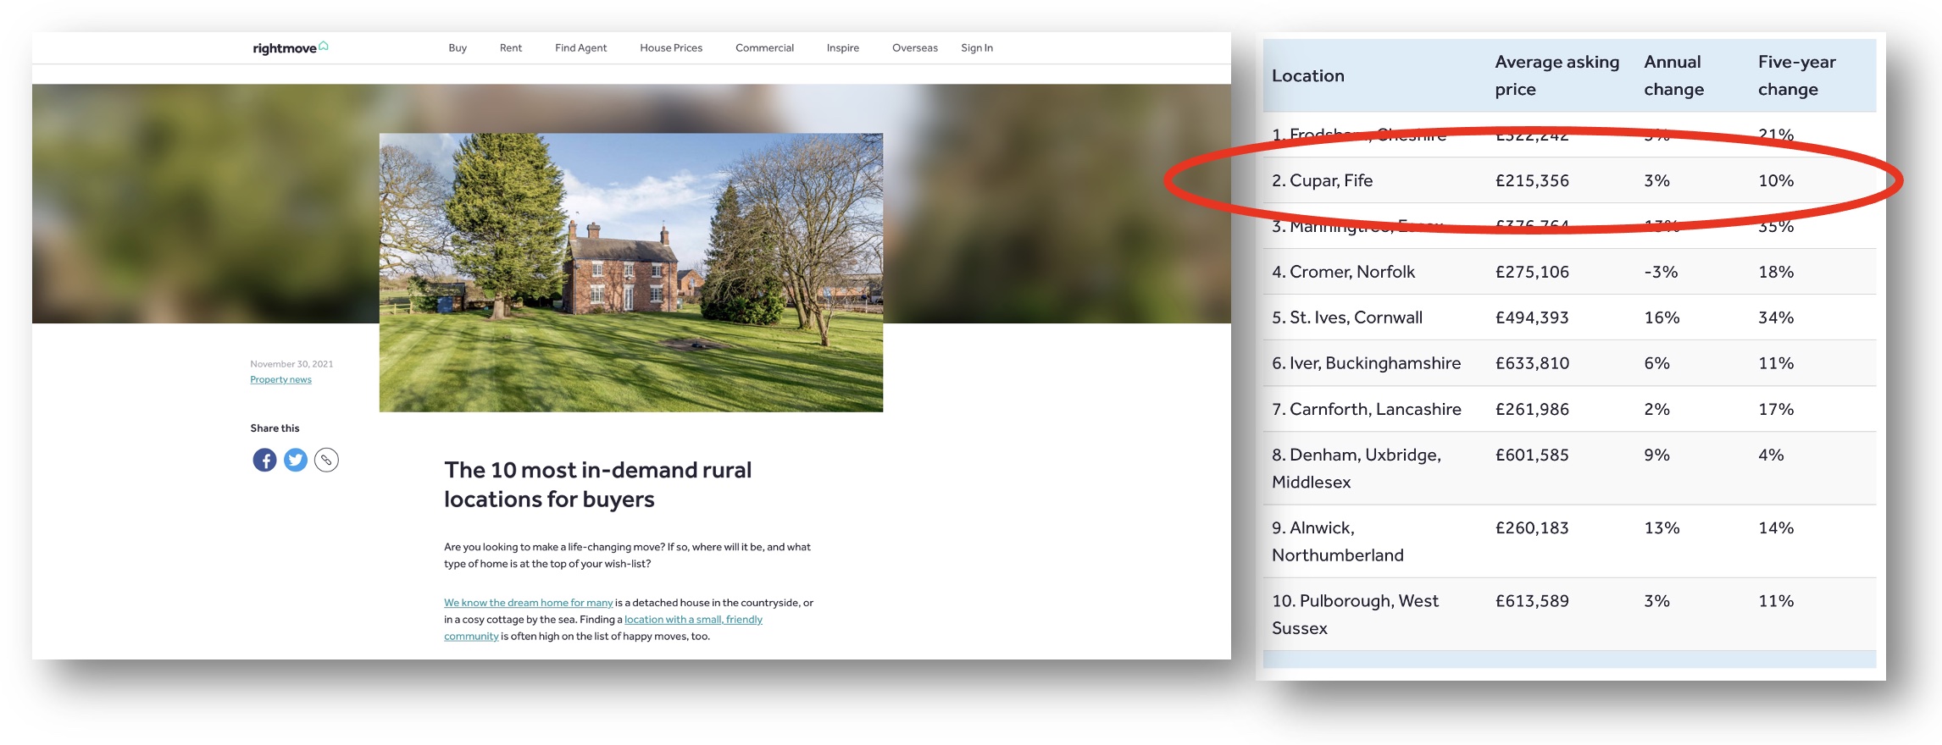This screenshot has height=745, width=1942.
Task: Copy article link via chain icon
Action: click(x=326, y=460)
